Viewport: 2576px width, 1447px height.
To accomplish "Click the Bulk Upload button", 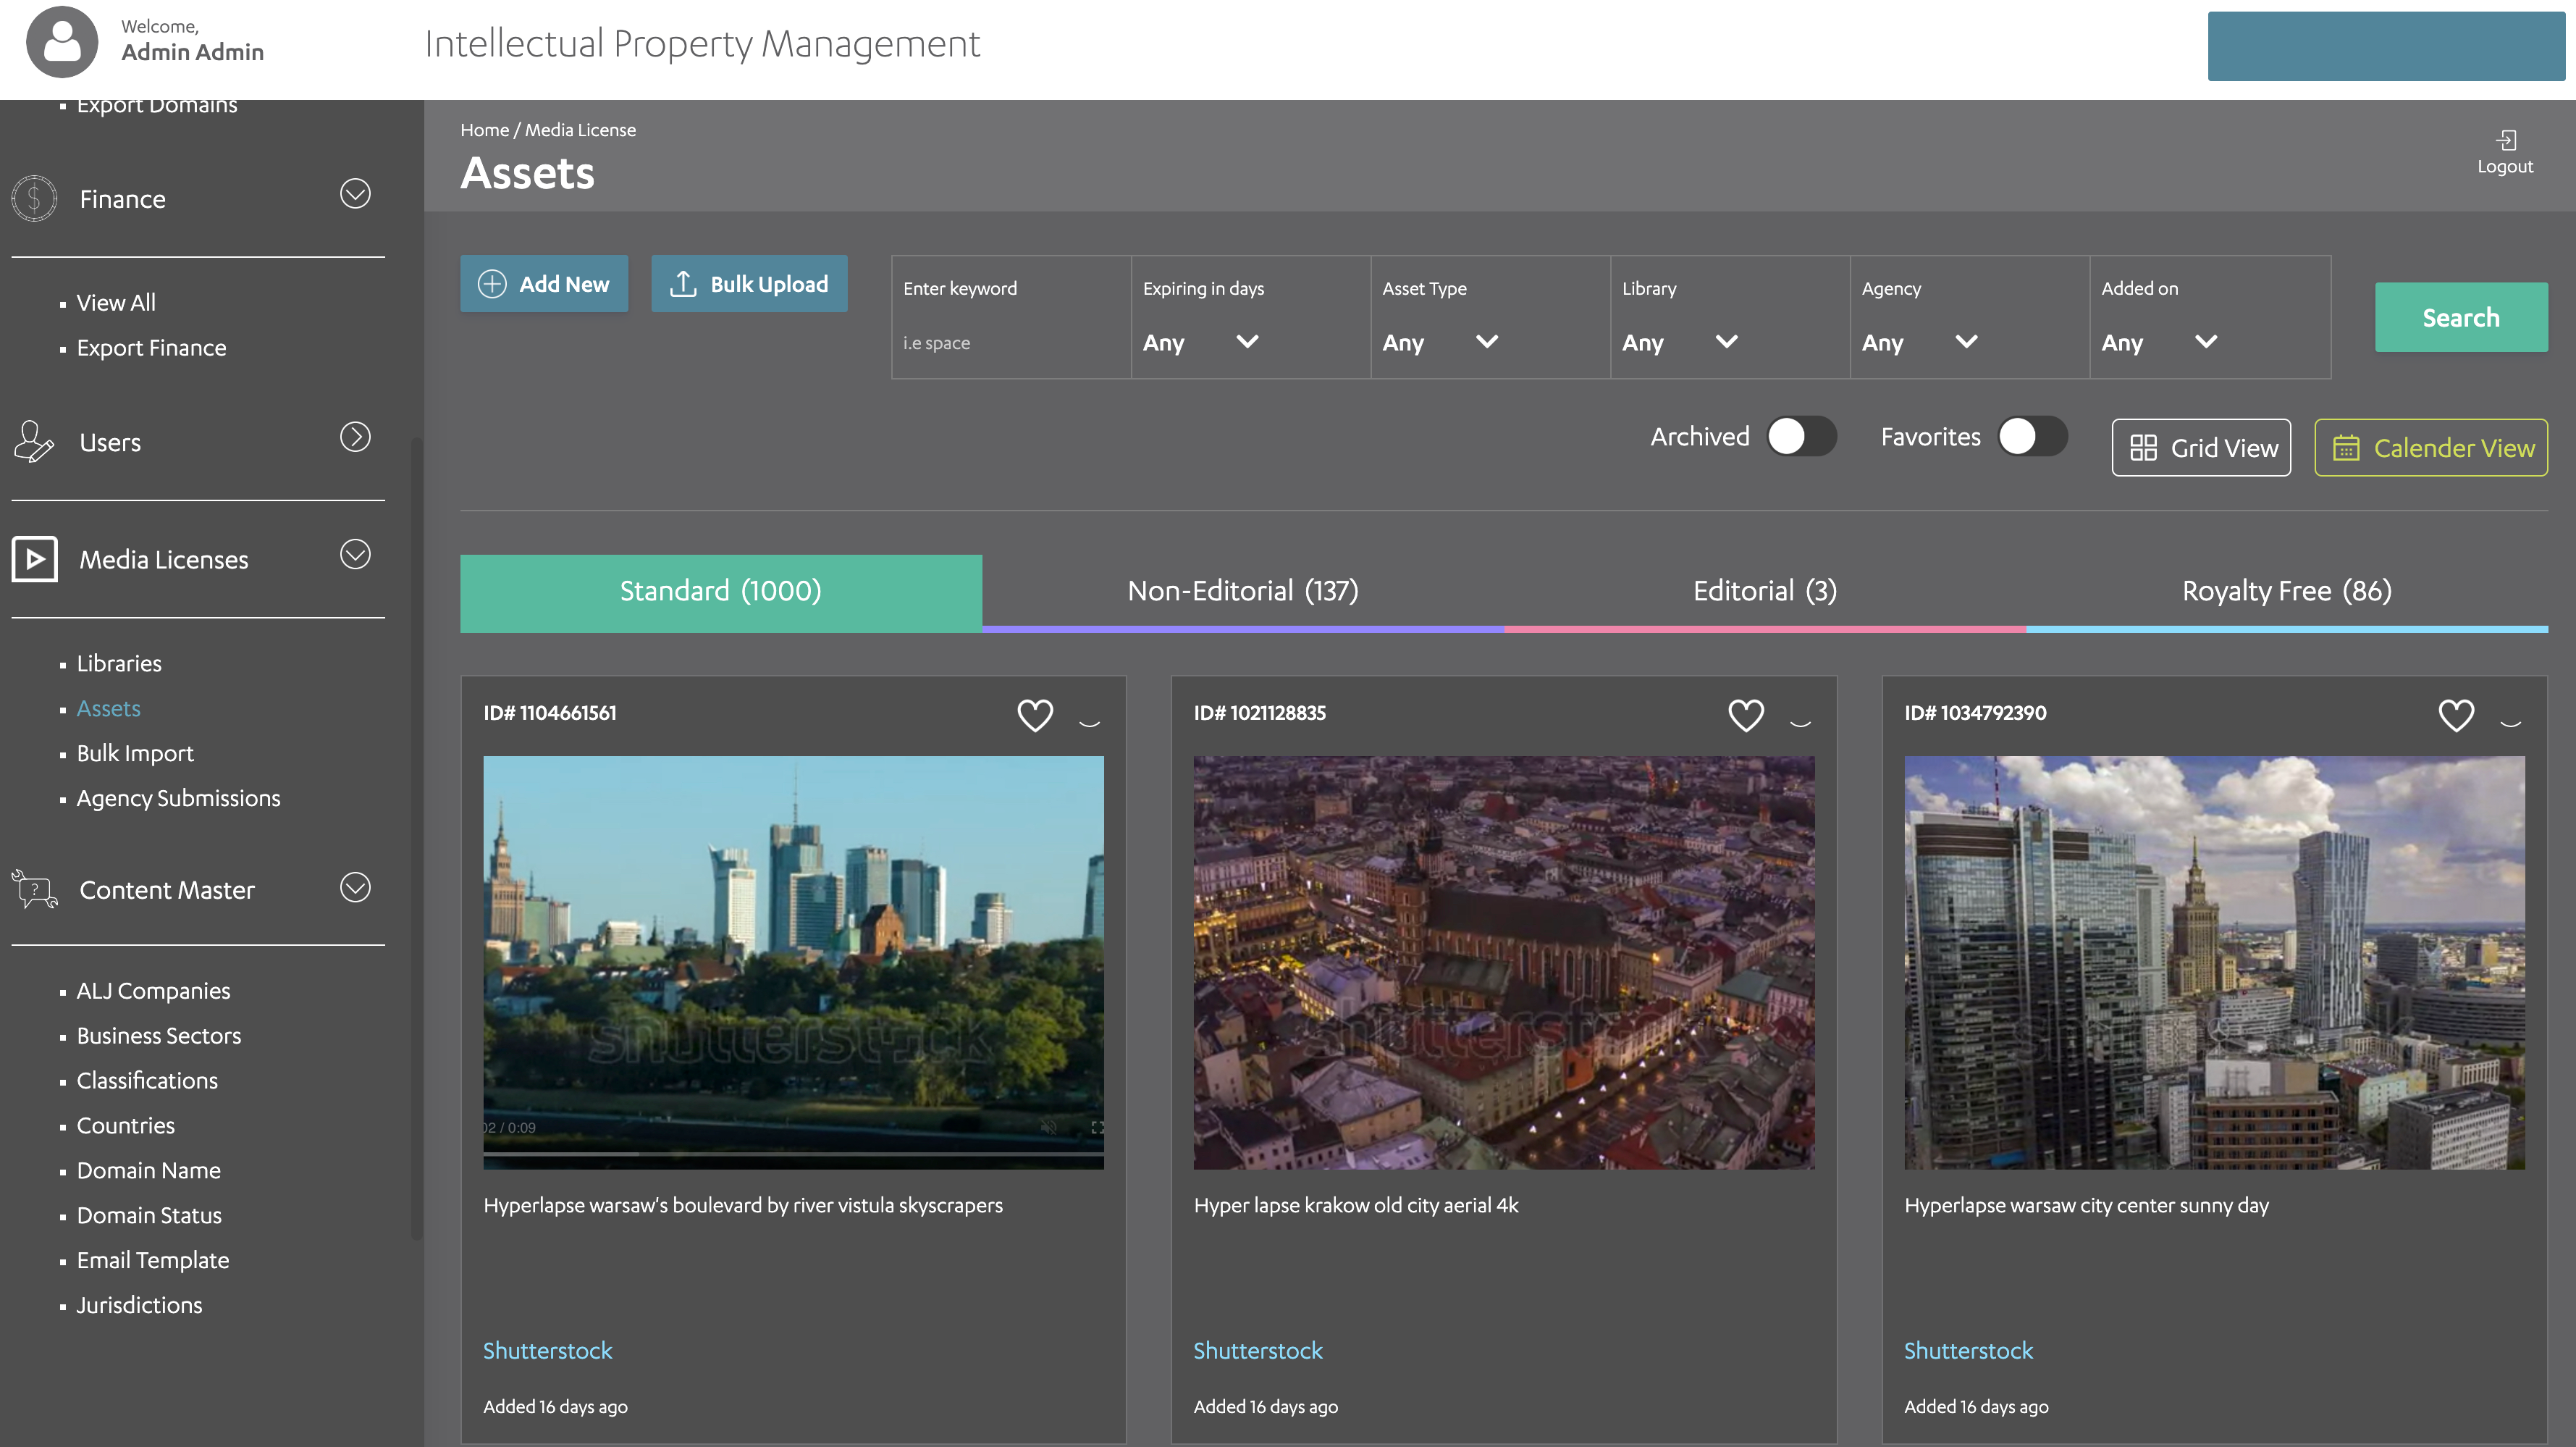I will click(x=749, y=284).
